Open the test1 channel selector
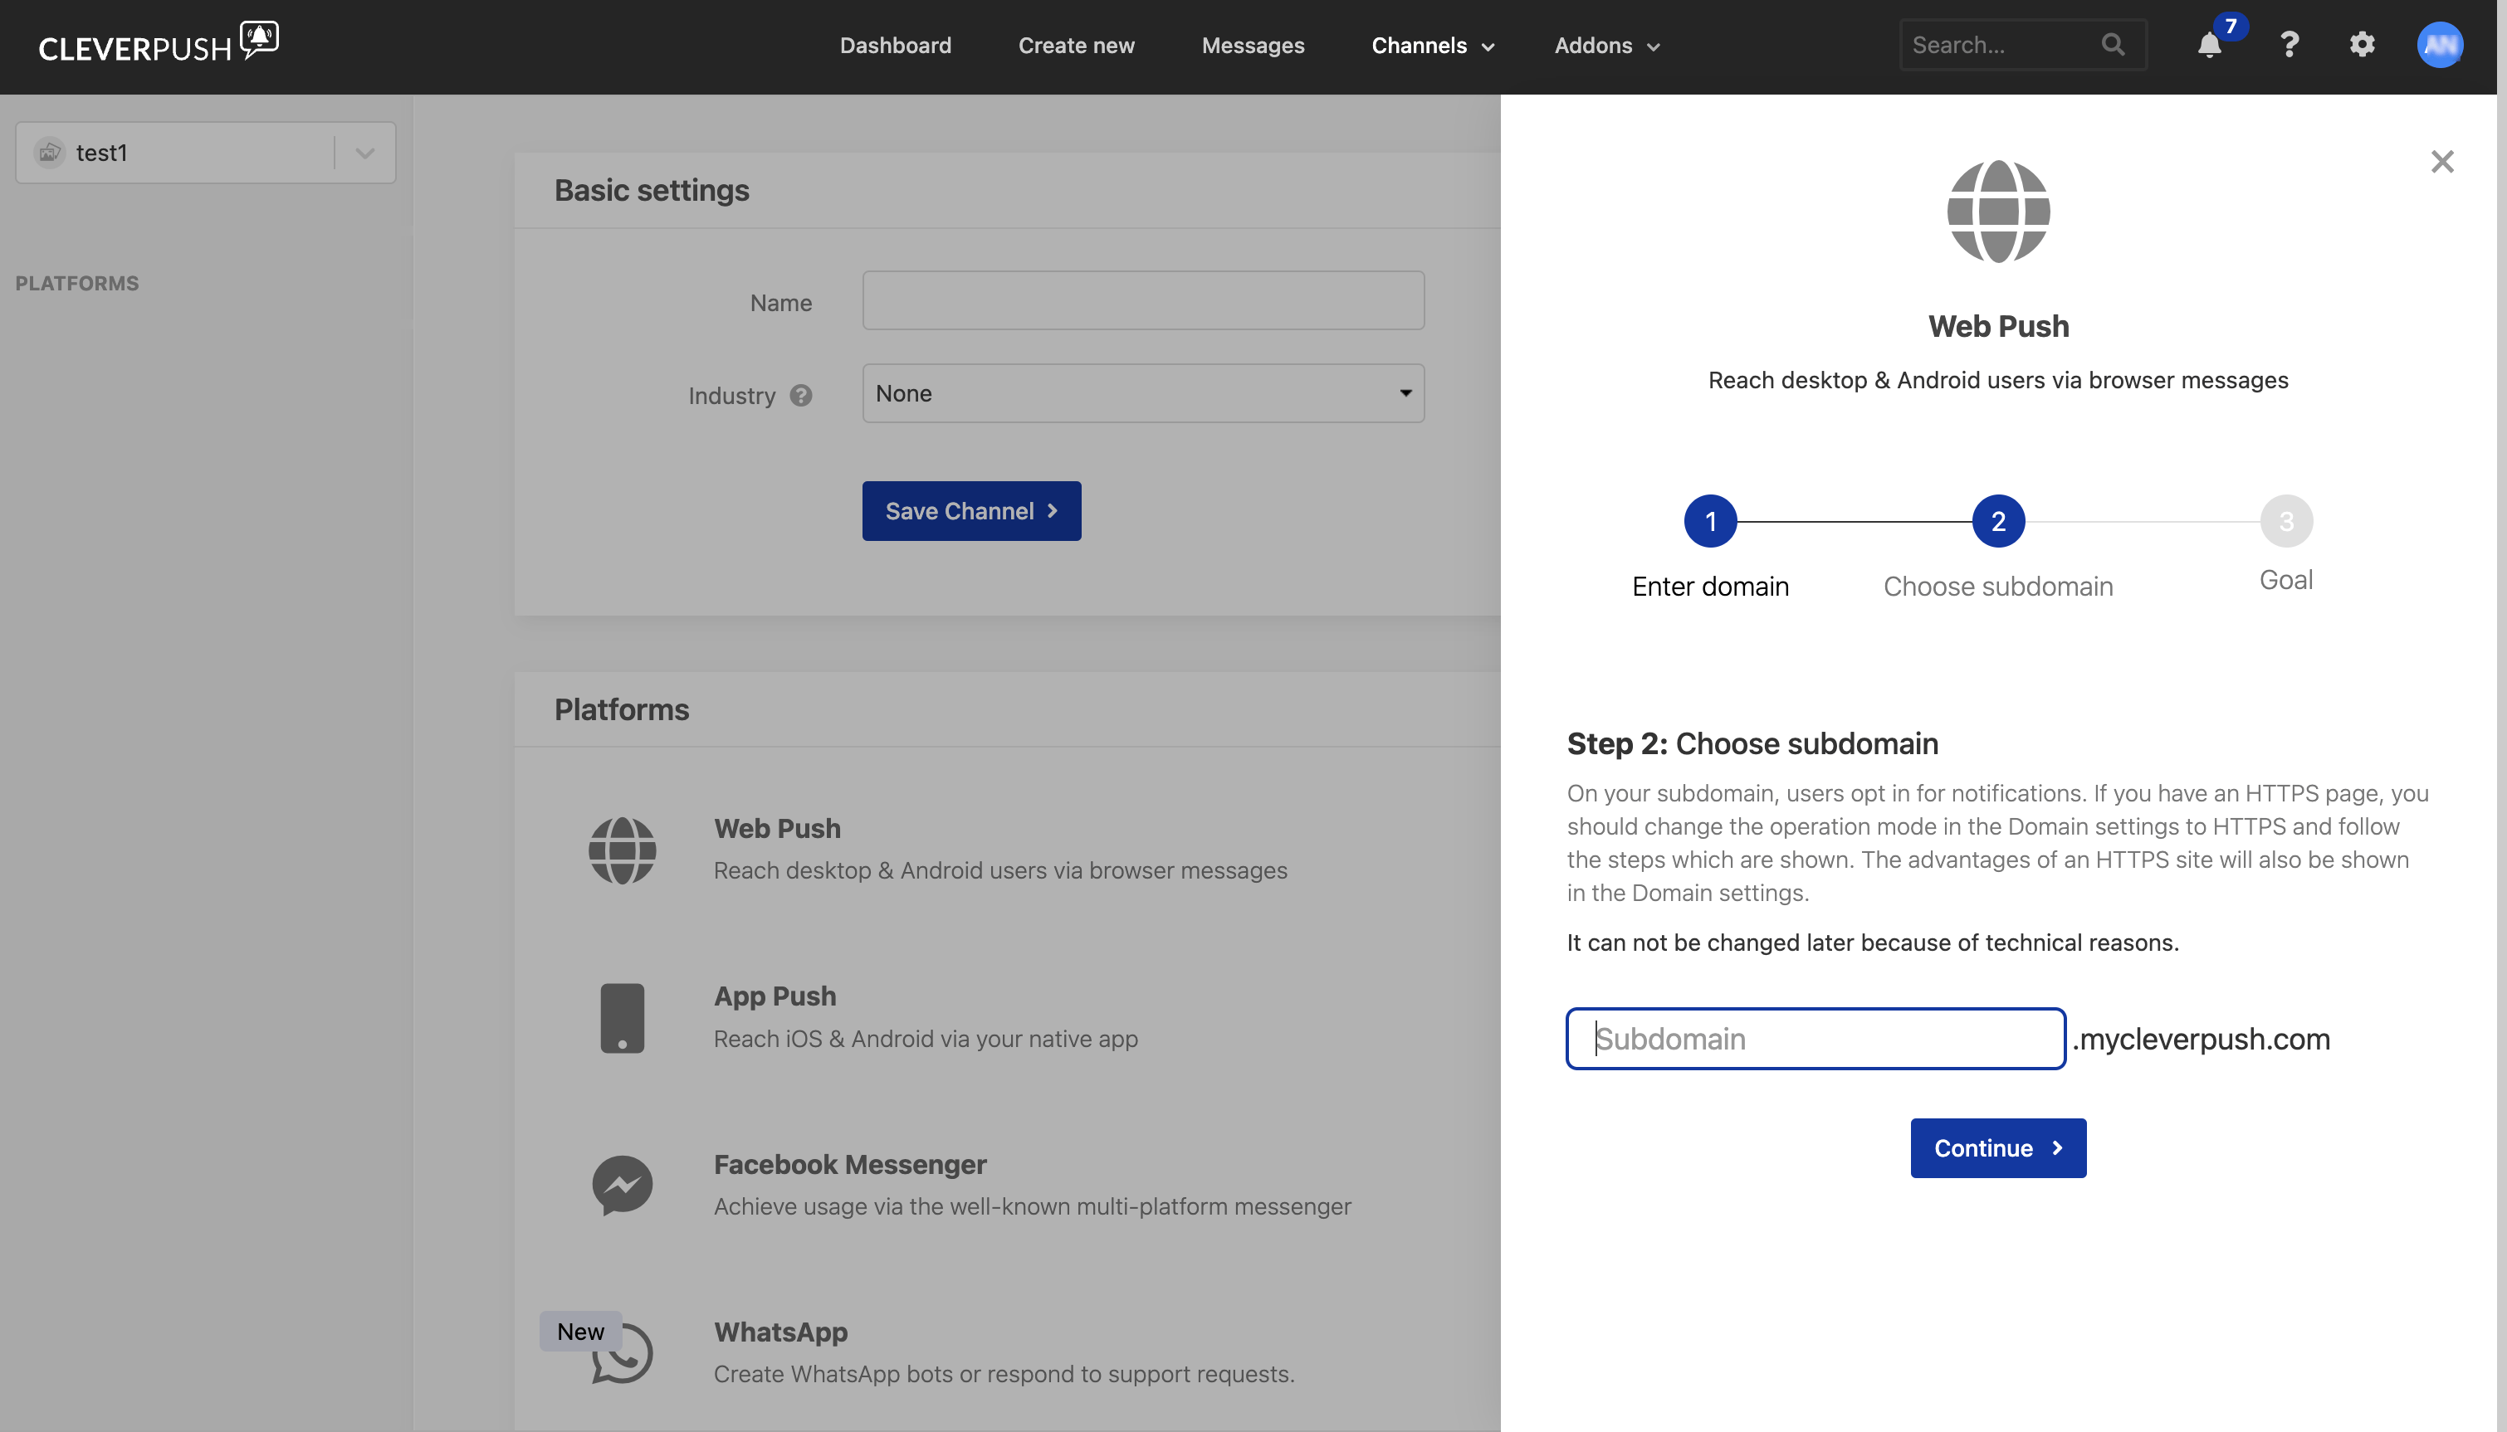Viewport: 2507px width, 1432px height. tap(206, 153)
